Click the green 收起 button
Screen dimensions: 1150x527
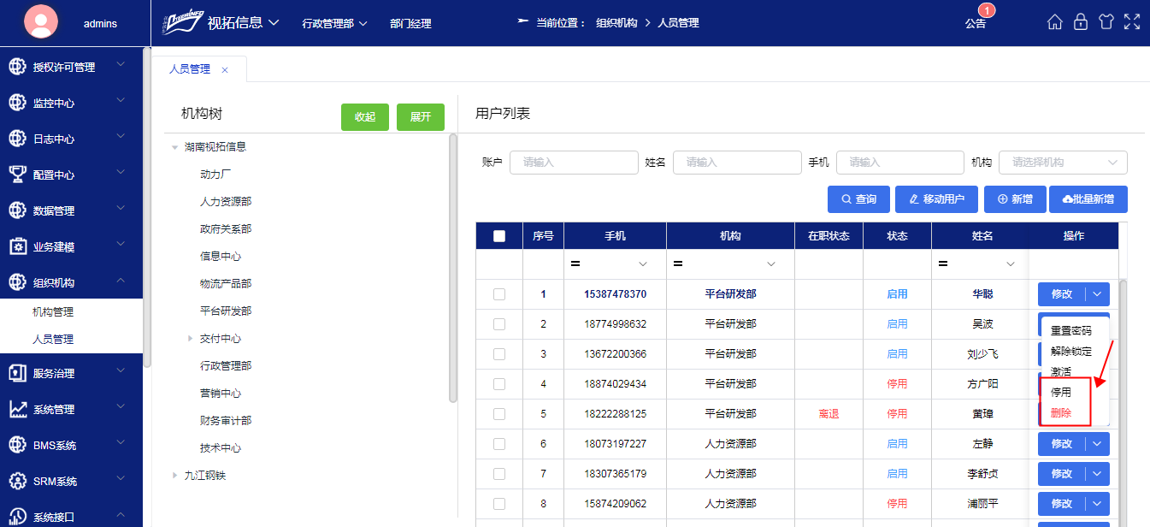(x=365, y=117)
